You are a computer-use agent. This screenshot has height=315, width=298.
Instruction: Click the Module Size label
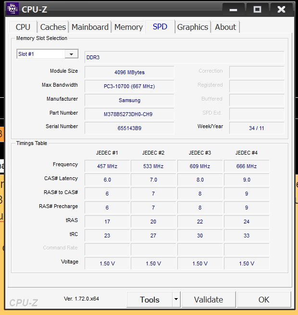[x=64, y=71]
